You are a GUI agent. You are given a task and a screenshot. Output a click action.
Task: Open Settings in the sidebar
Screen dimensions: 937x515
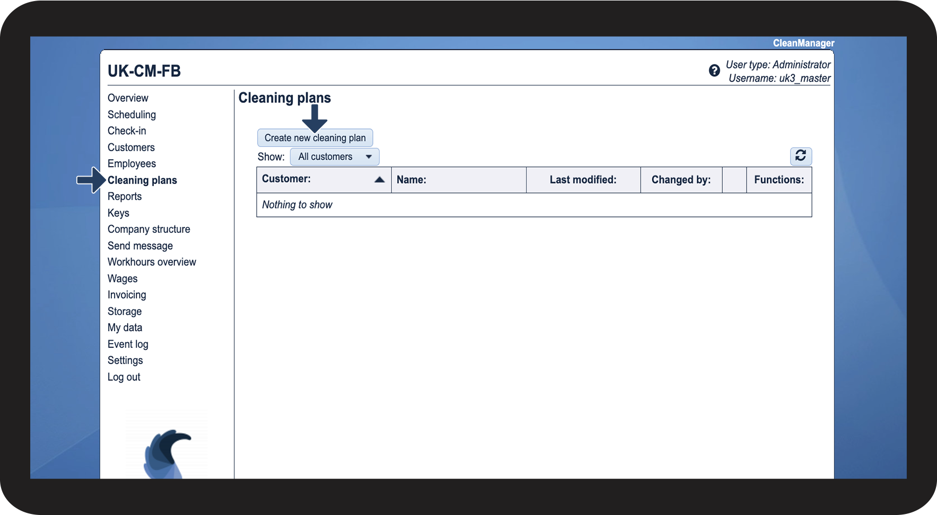click(x=125, y=361)
